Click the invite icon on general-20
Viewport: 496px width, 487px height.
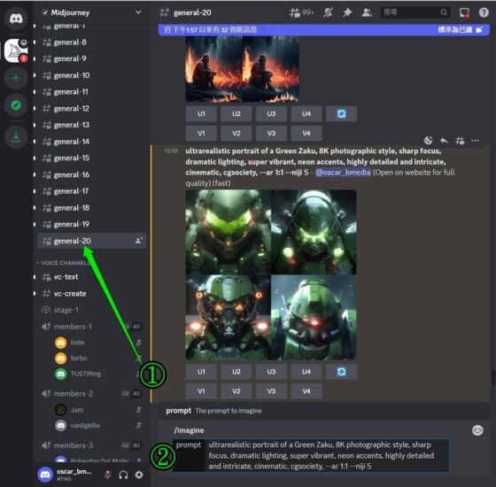coord(138,241)
